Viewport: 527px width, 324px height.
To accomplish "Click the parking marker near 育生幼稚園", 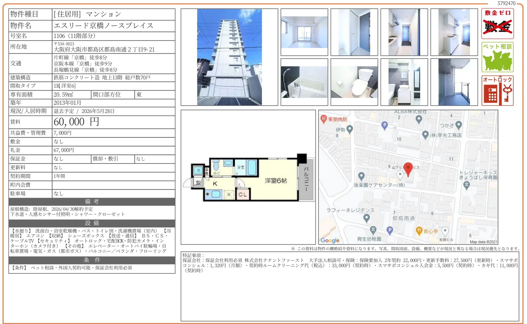I will pyautogui.click(x=390, y=230).
